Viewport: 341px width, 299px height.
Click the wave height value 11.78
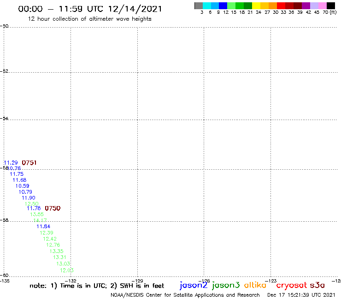34,208
